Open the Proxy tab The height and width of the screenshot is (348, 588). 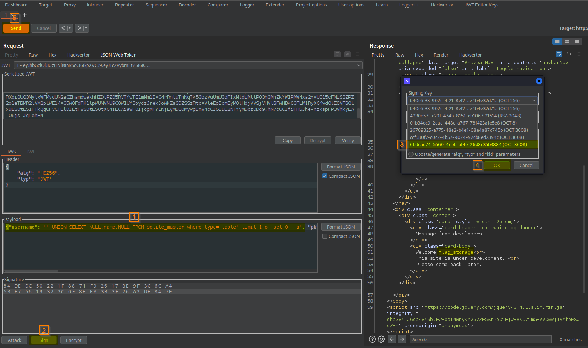[70, 5]
